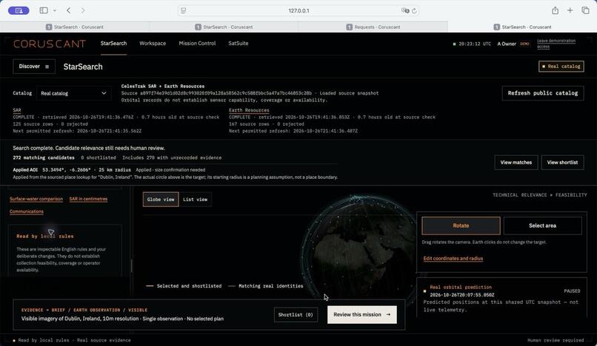Click Real orbital prediction heading

(461, 287)
